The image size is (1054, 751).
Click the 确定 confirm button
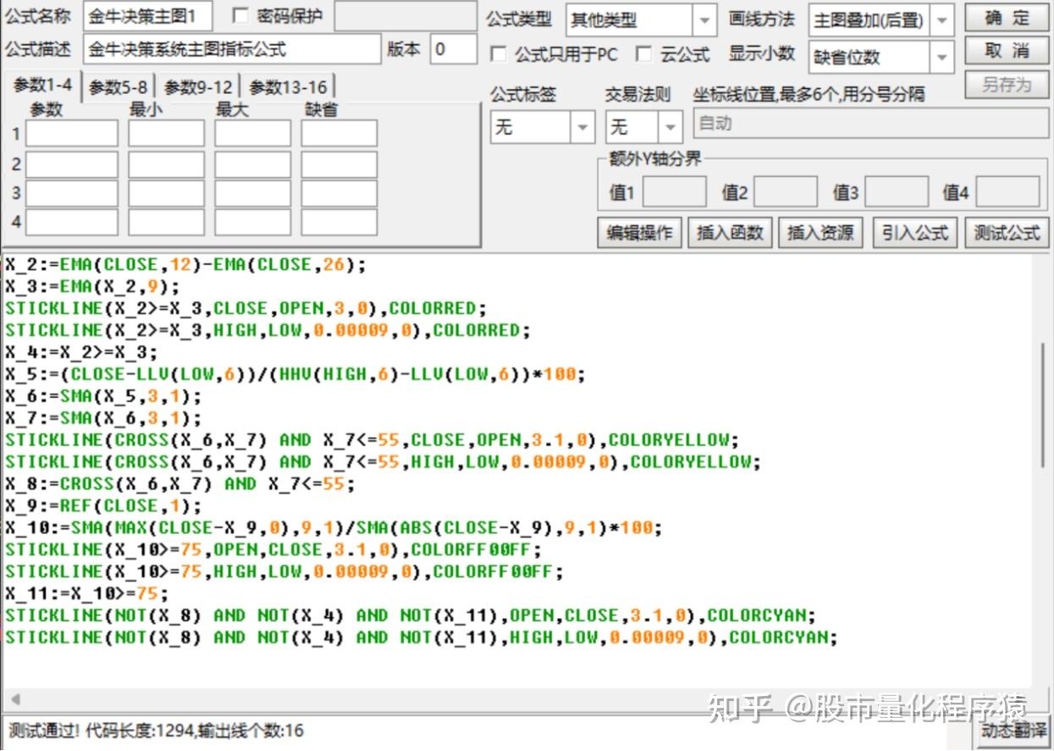(x=1007, y=18)
